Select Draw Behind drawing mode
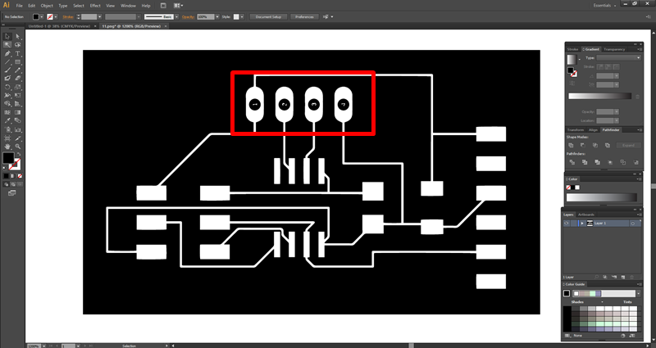This screenshot has height=348, width=656. pyautogui.click(x=13, y=183)
